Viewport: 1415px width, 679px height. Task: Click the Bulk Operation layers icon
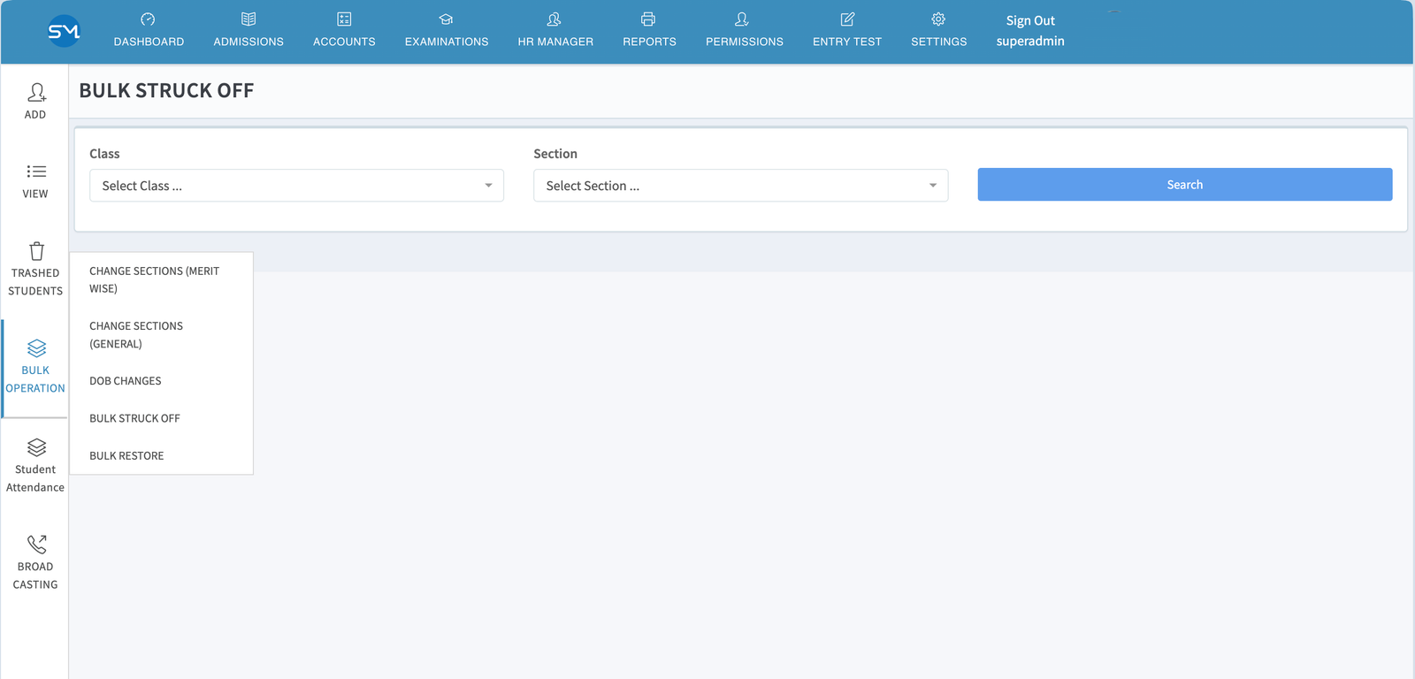pyautogui.click(x=36, y=348)
